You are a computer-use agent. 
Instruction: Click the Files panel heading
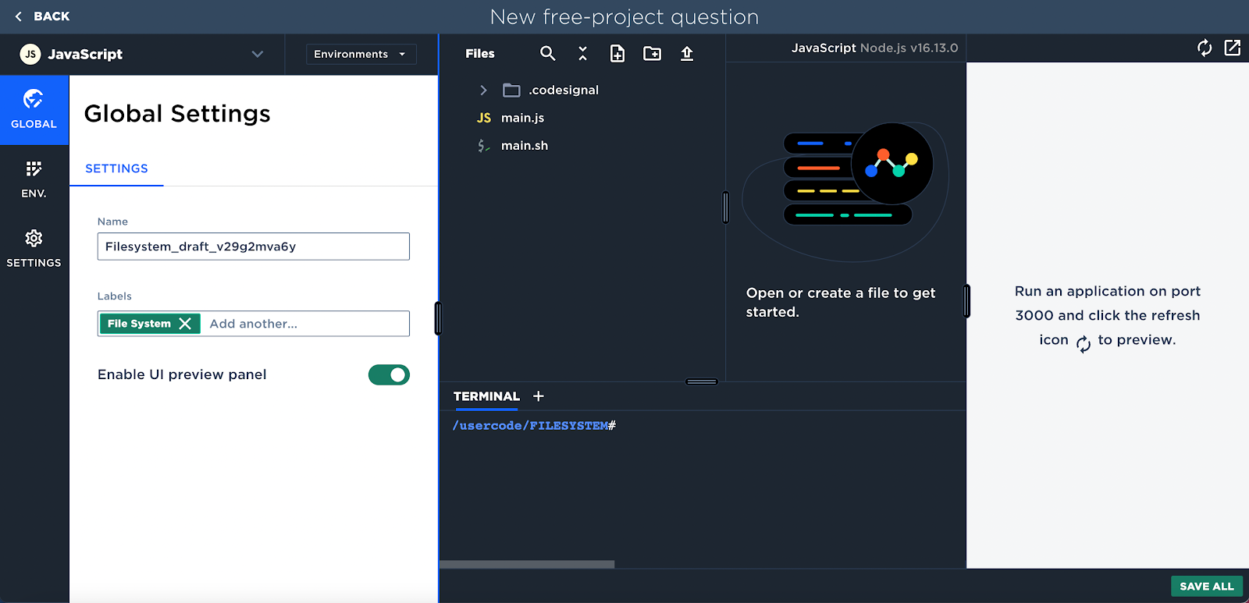pyautogui.click(x=480, y=54)
